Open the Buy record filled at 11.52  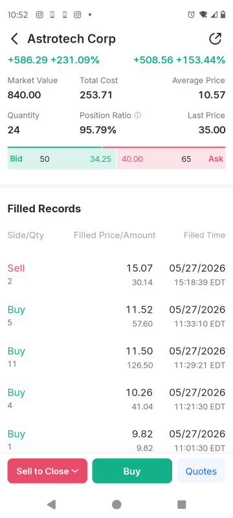pos(116,316)
